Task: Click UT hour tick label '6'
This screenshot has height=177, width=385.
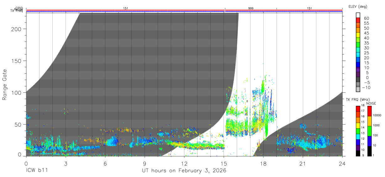Action: pyautogui.click(x=105, y=163)
